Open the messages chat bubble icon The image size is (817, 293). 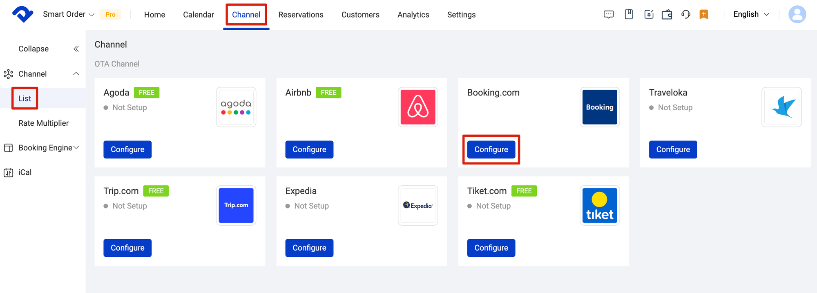click(608, 15)
